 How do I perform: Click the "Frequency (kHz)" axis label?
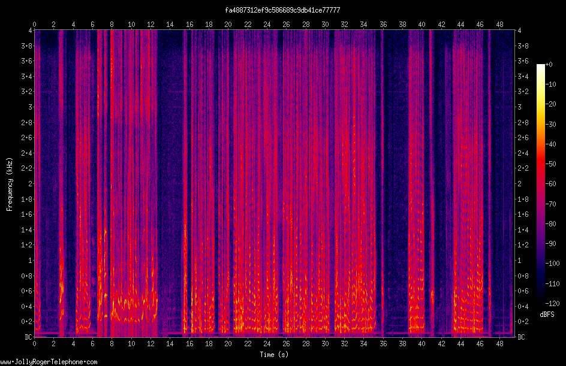pyautogui.click(x=10, y=184)
